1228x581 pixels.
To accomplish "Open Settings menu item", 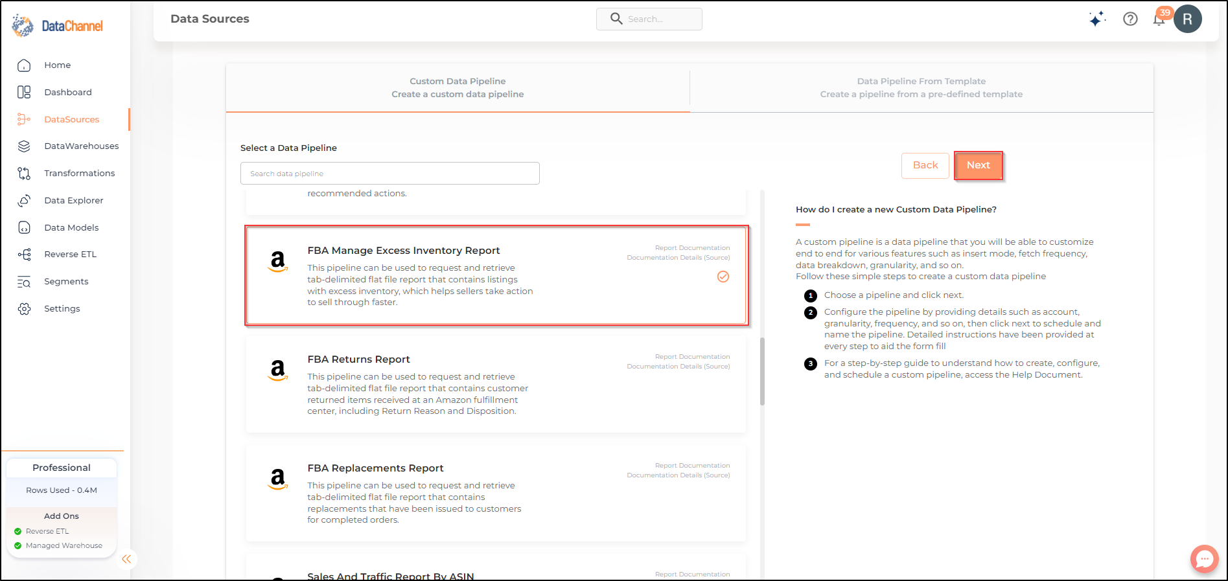I will (x=62, y=309).
